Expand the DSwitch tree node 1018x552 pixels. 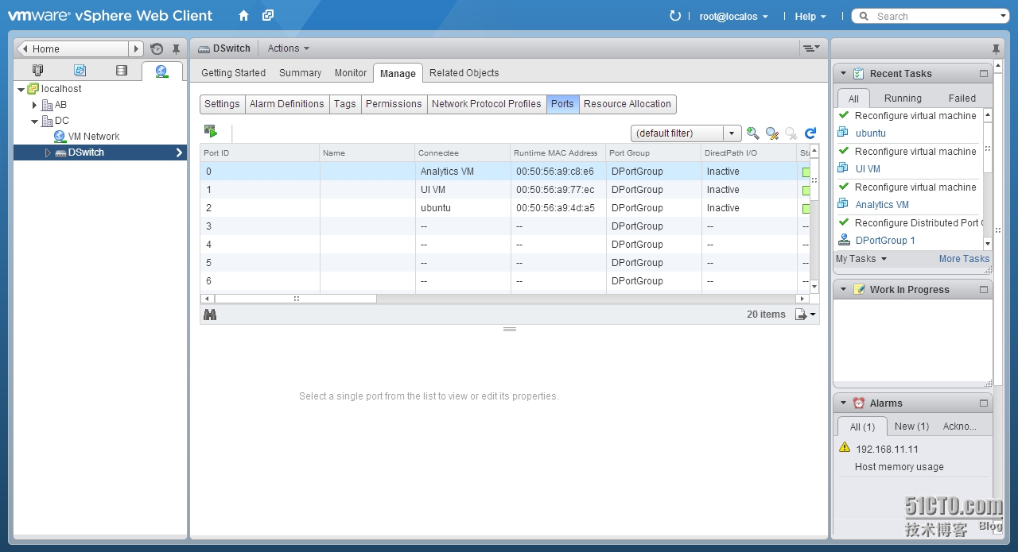pyautogui.click(x=47, y=152)
